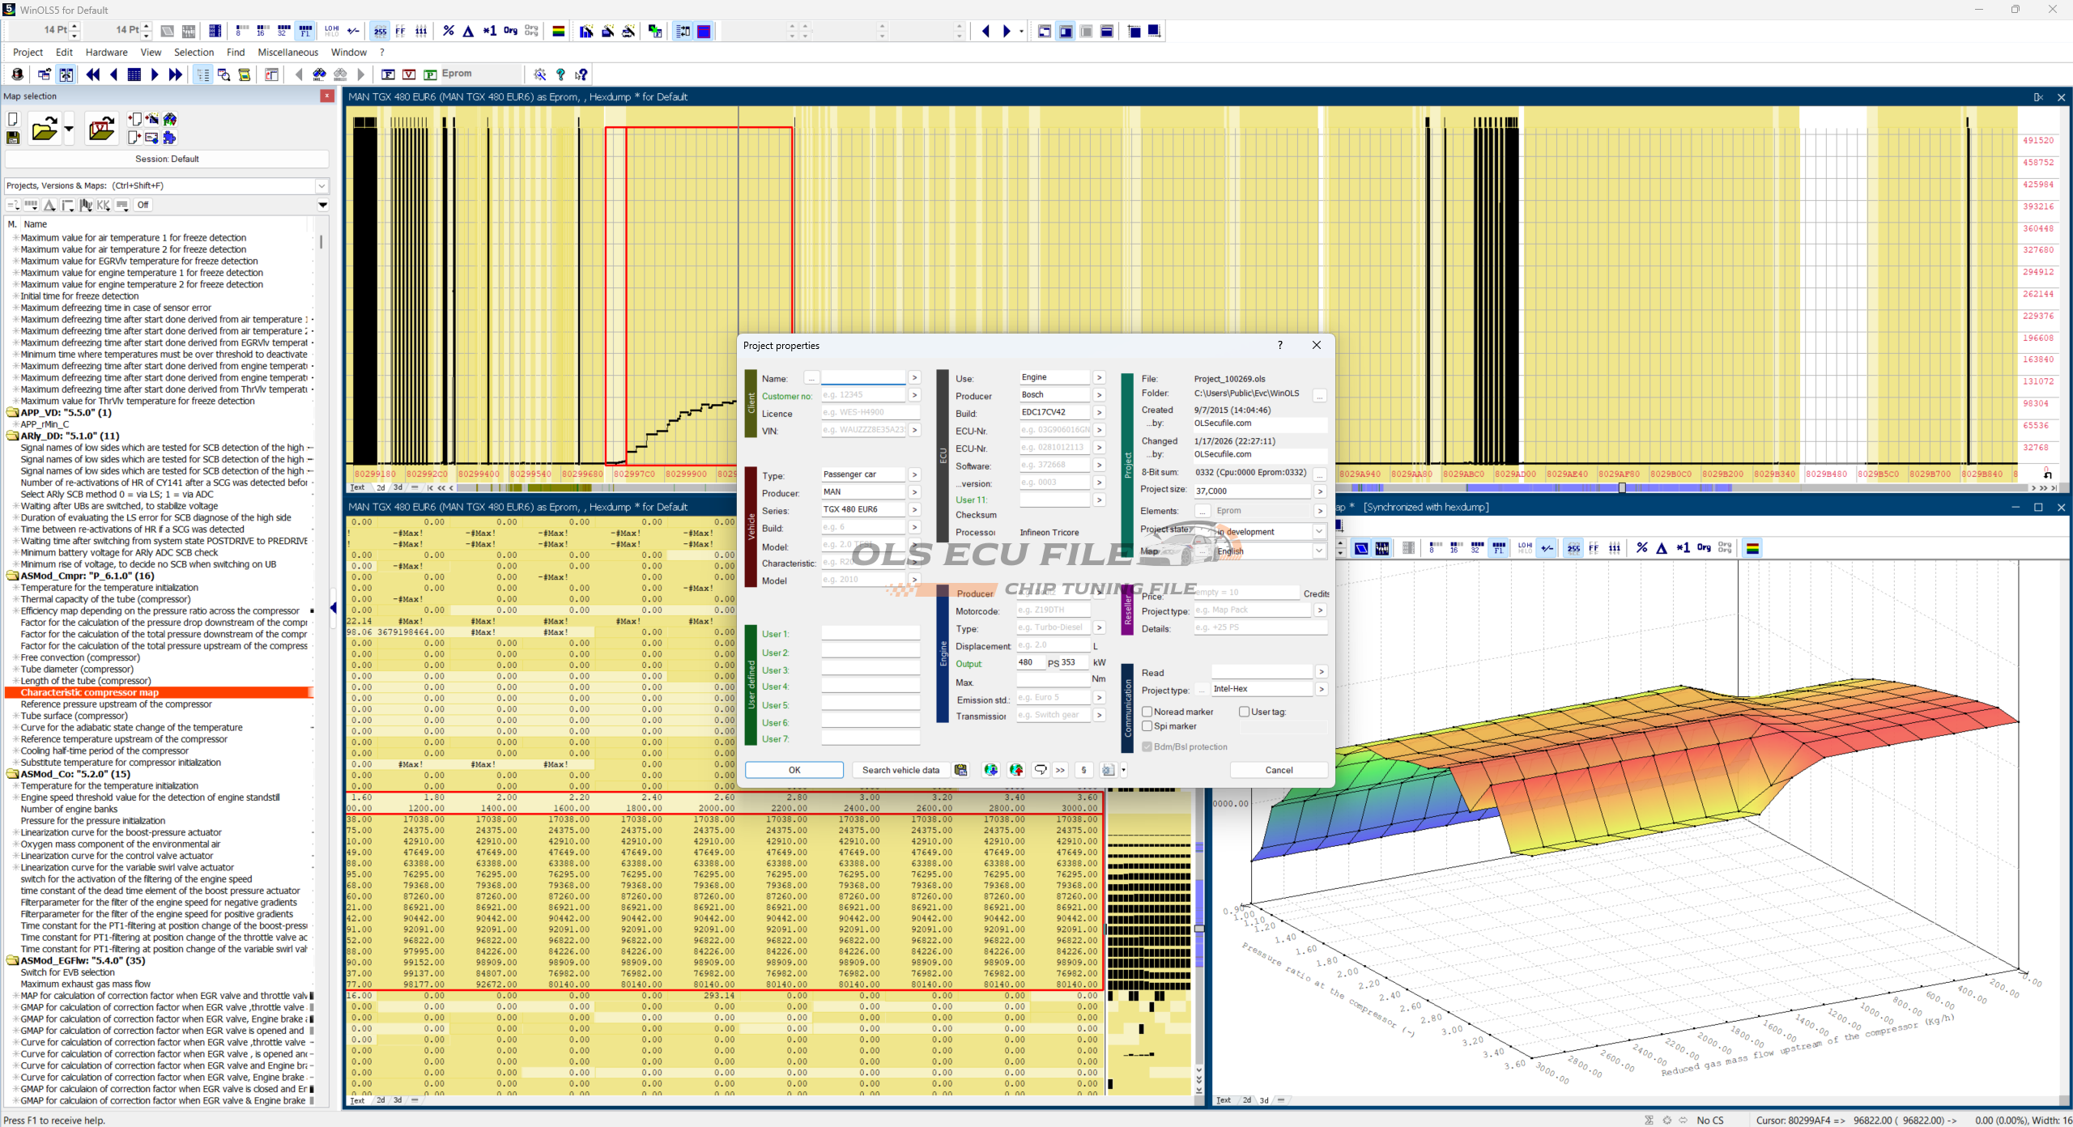
Task: Click the open folder icon in Map selection
Action: point(44,130)
